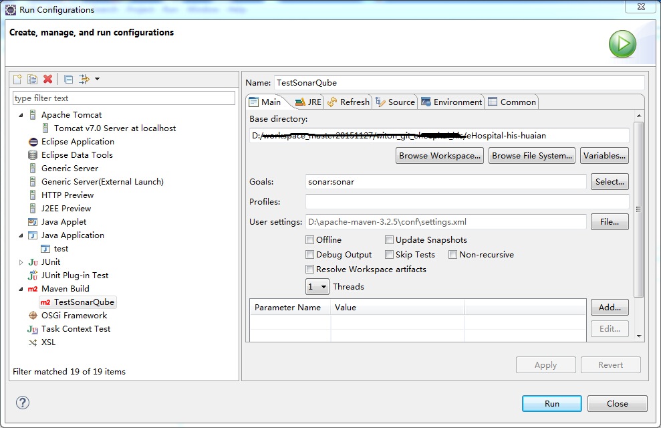Image resolution: width=661 pixels, height=428 pixels.
Task: Open the Source tab
Action: tap(395, 102)
